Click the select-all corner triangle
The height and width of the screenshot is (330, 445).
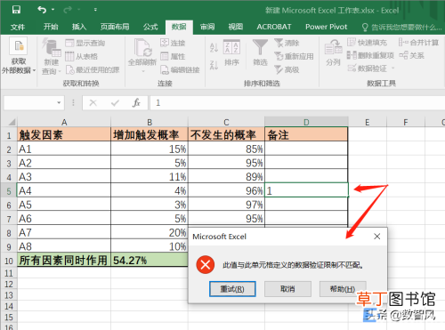click(12, 122)
